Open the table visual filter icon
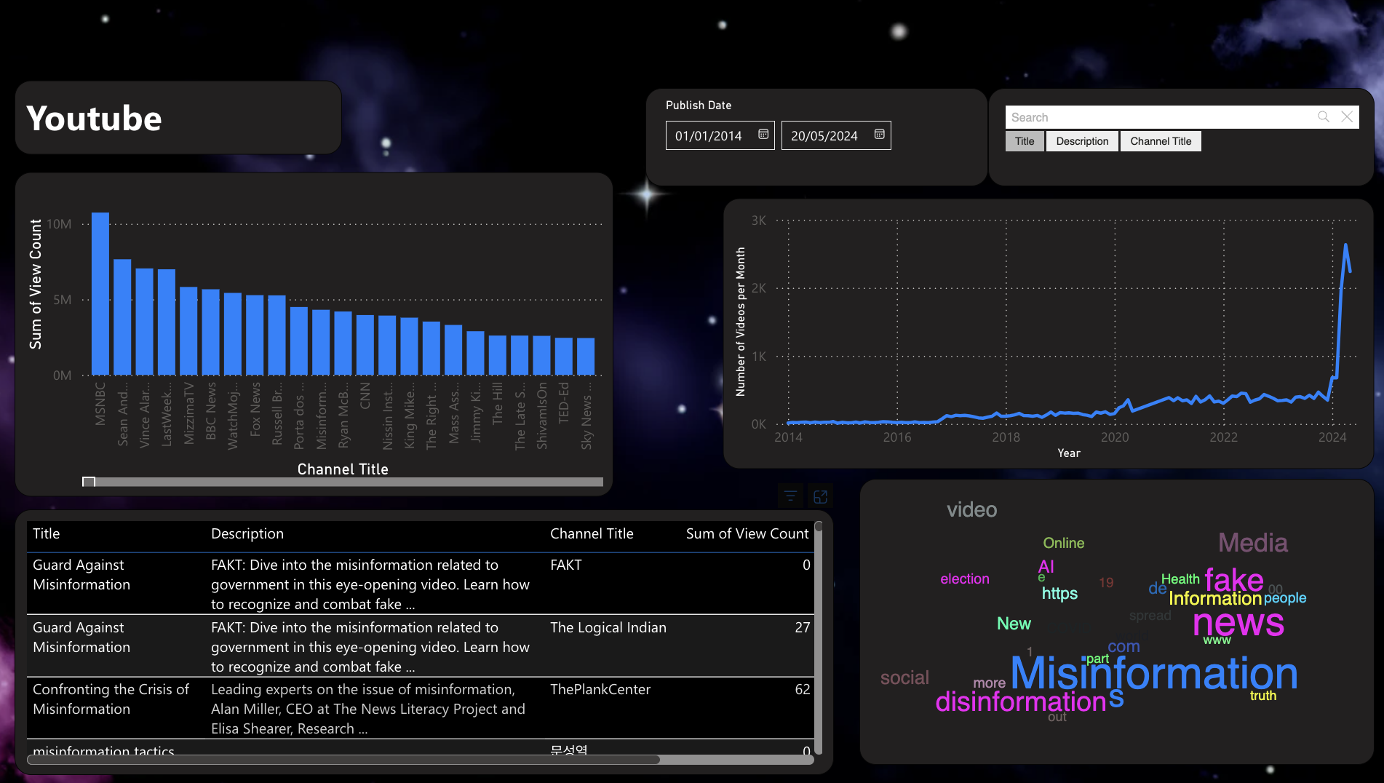1384x783 pixels. [790, 497]
